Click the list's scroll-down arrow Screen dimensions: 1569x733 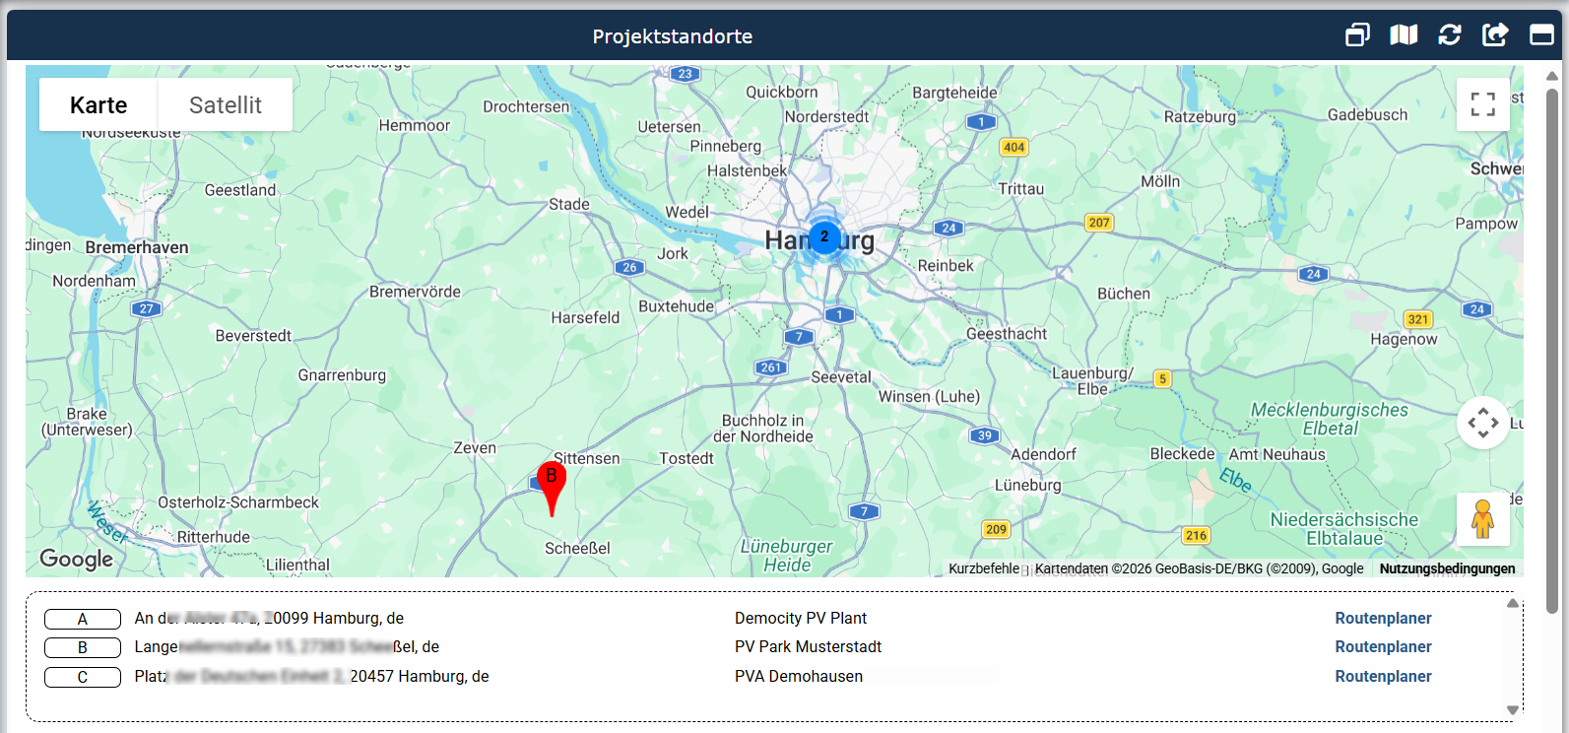click(x=1513, y=710)
